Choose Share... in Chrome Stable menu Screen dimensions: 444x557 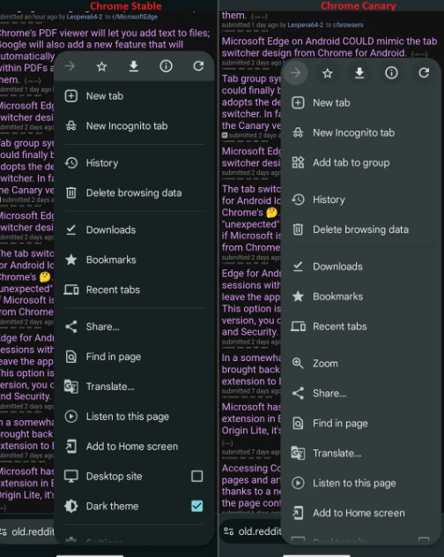(x=135, y=327)
